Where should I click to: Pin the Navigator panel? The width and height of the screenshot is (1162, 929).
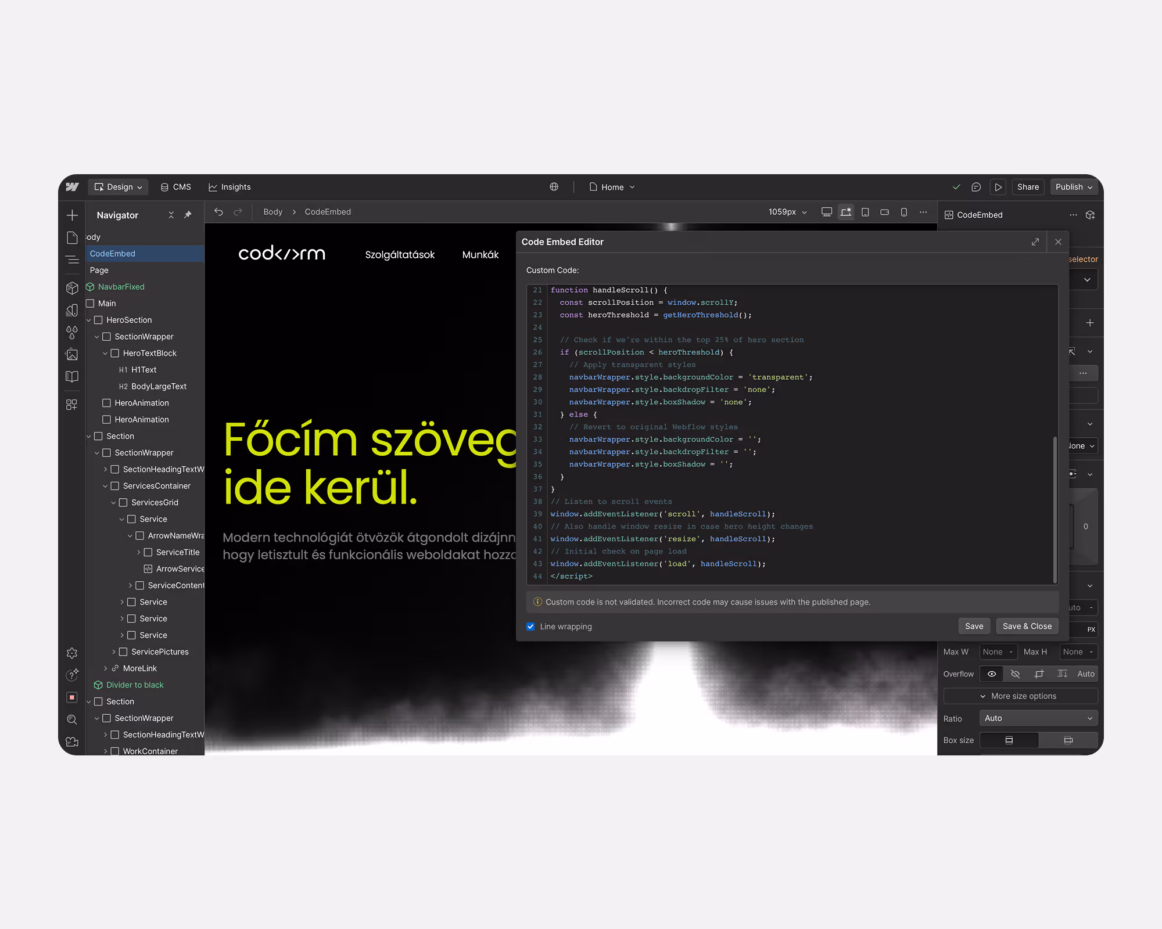pos(188,215)
